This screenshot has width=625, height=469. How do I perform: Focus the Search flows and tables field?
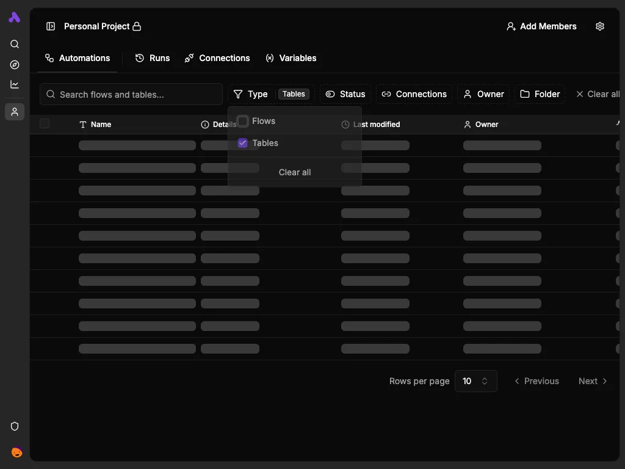click(x=131, y=94)
